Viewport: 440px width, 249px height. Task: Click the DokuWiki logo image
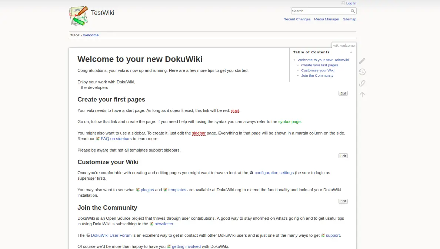tap(78, 16)
